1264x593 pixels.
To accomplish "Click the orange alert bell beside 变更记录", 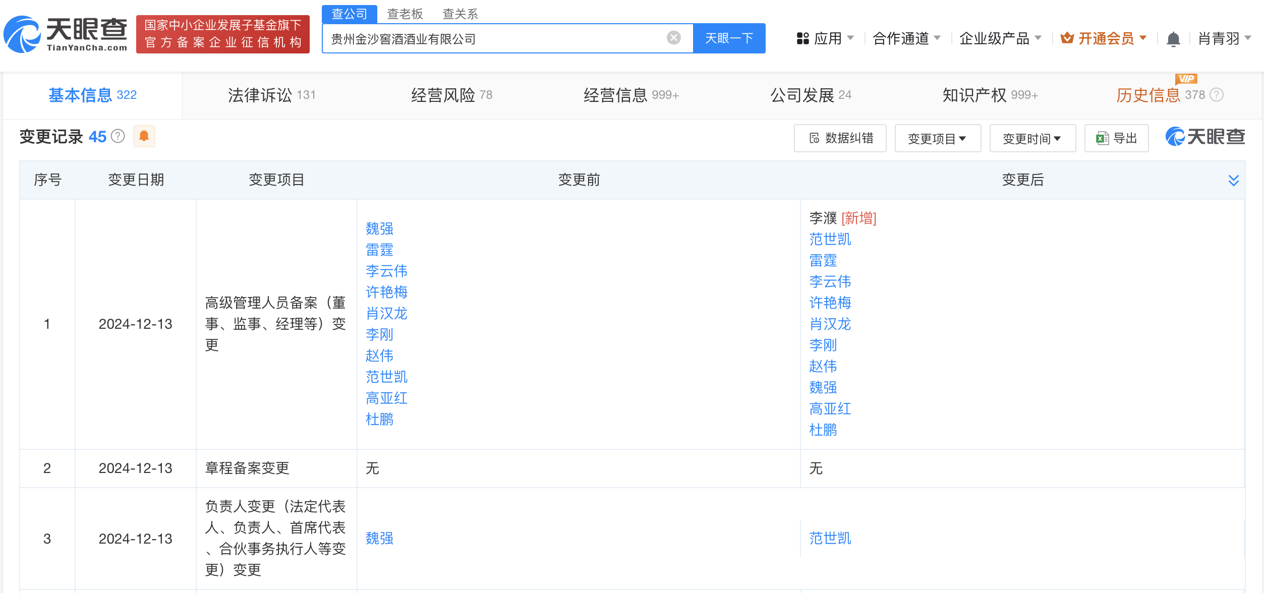I will 144,136.
